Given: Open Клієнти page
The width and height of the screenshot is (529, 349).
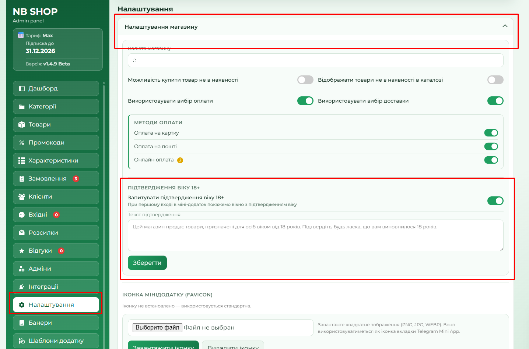Looking at the screenshot, I should click(56, 196).
